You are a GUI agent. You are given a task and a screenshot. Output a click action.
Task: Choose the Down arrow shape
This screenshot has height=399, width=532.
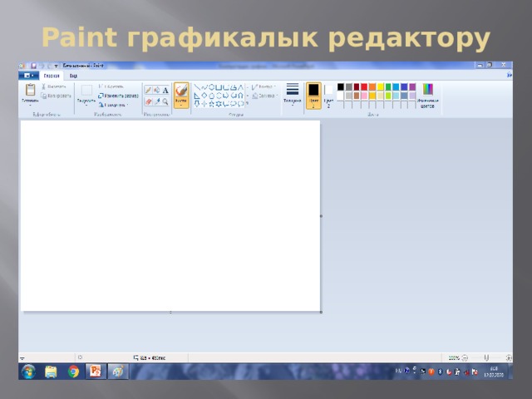[x=197, y=104]
